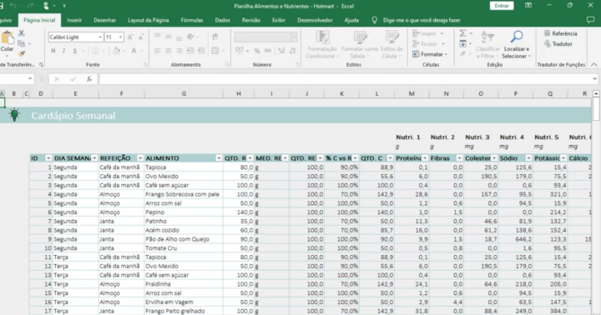This screenshot has height=315, width=601.
Task: Open the ID column filter dropdown
Action: pos(48,158)
